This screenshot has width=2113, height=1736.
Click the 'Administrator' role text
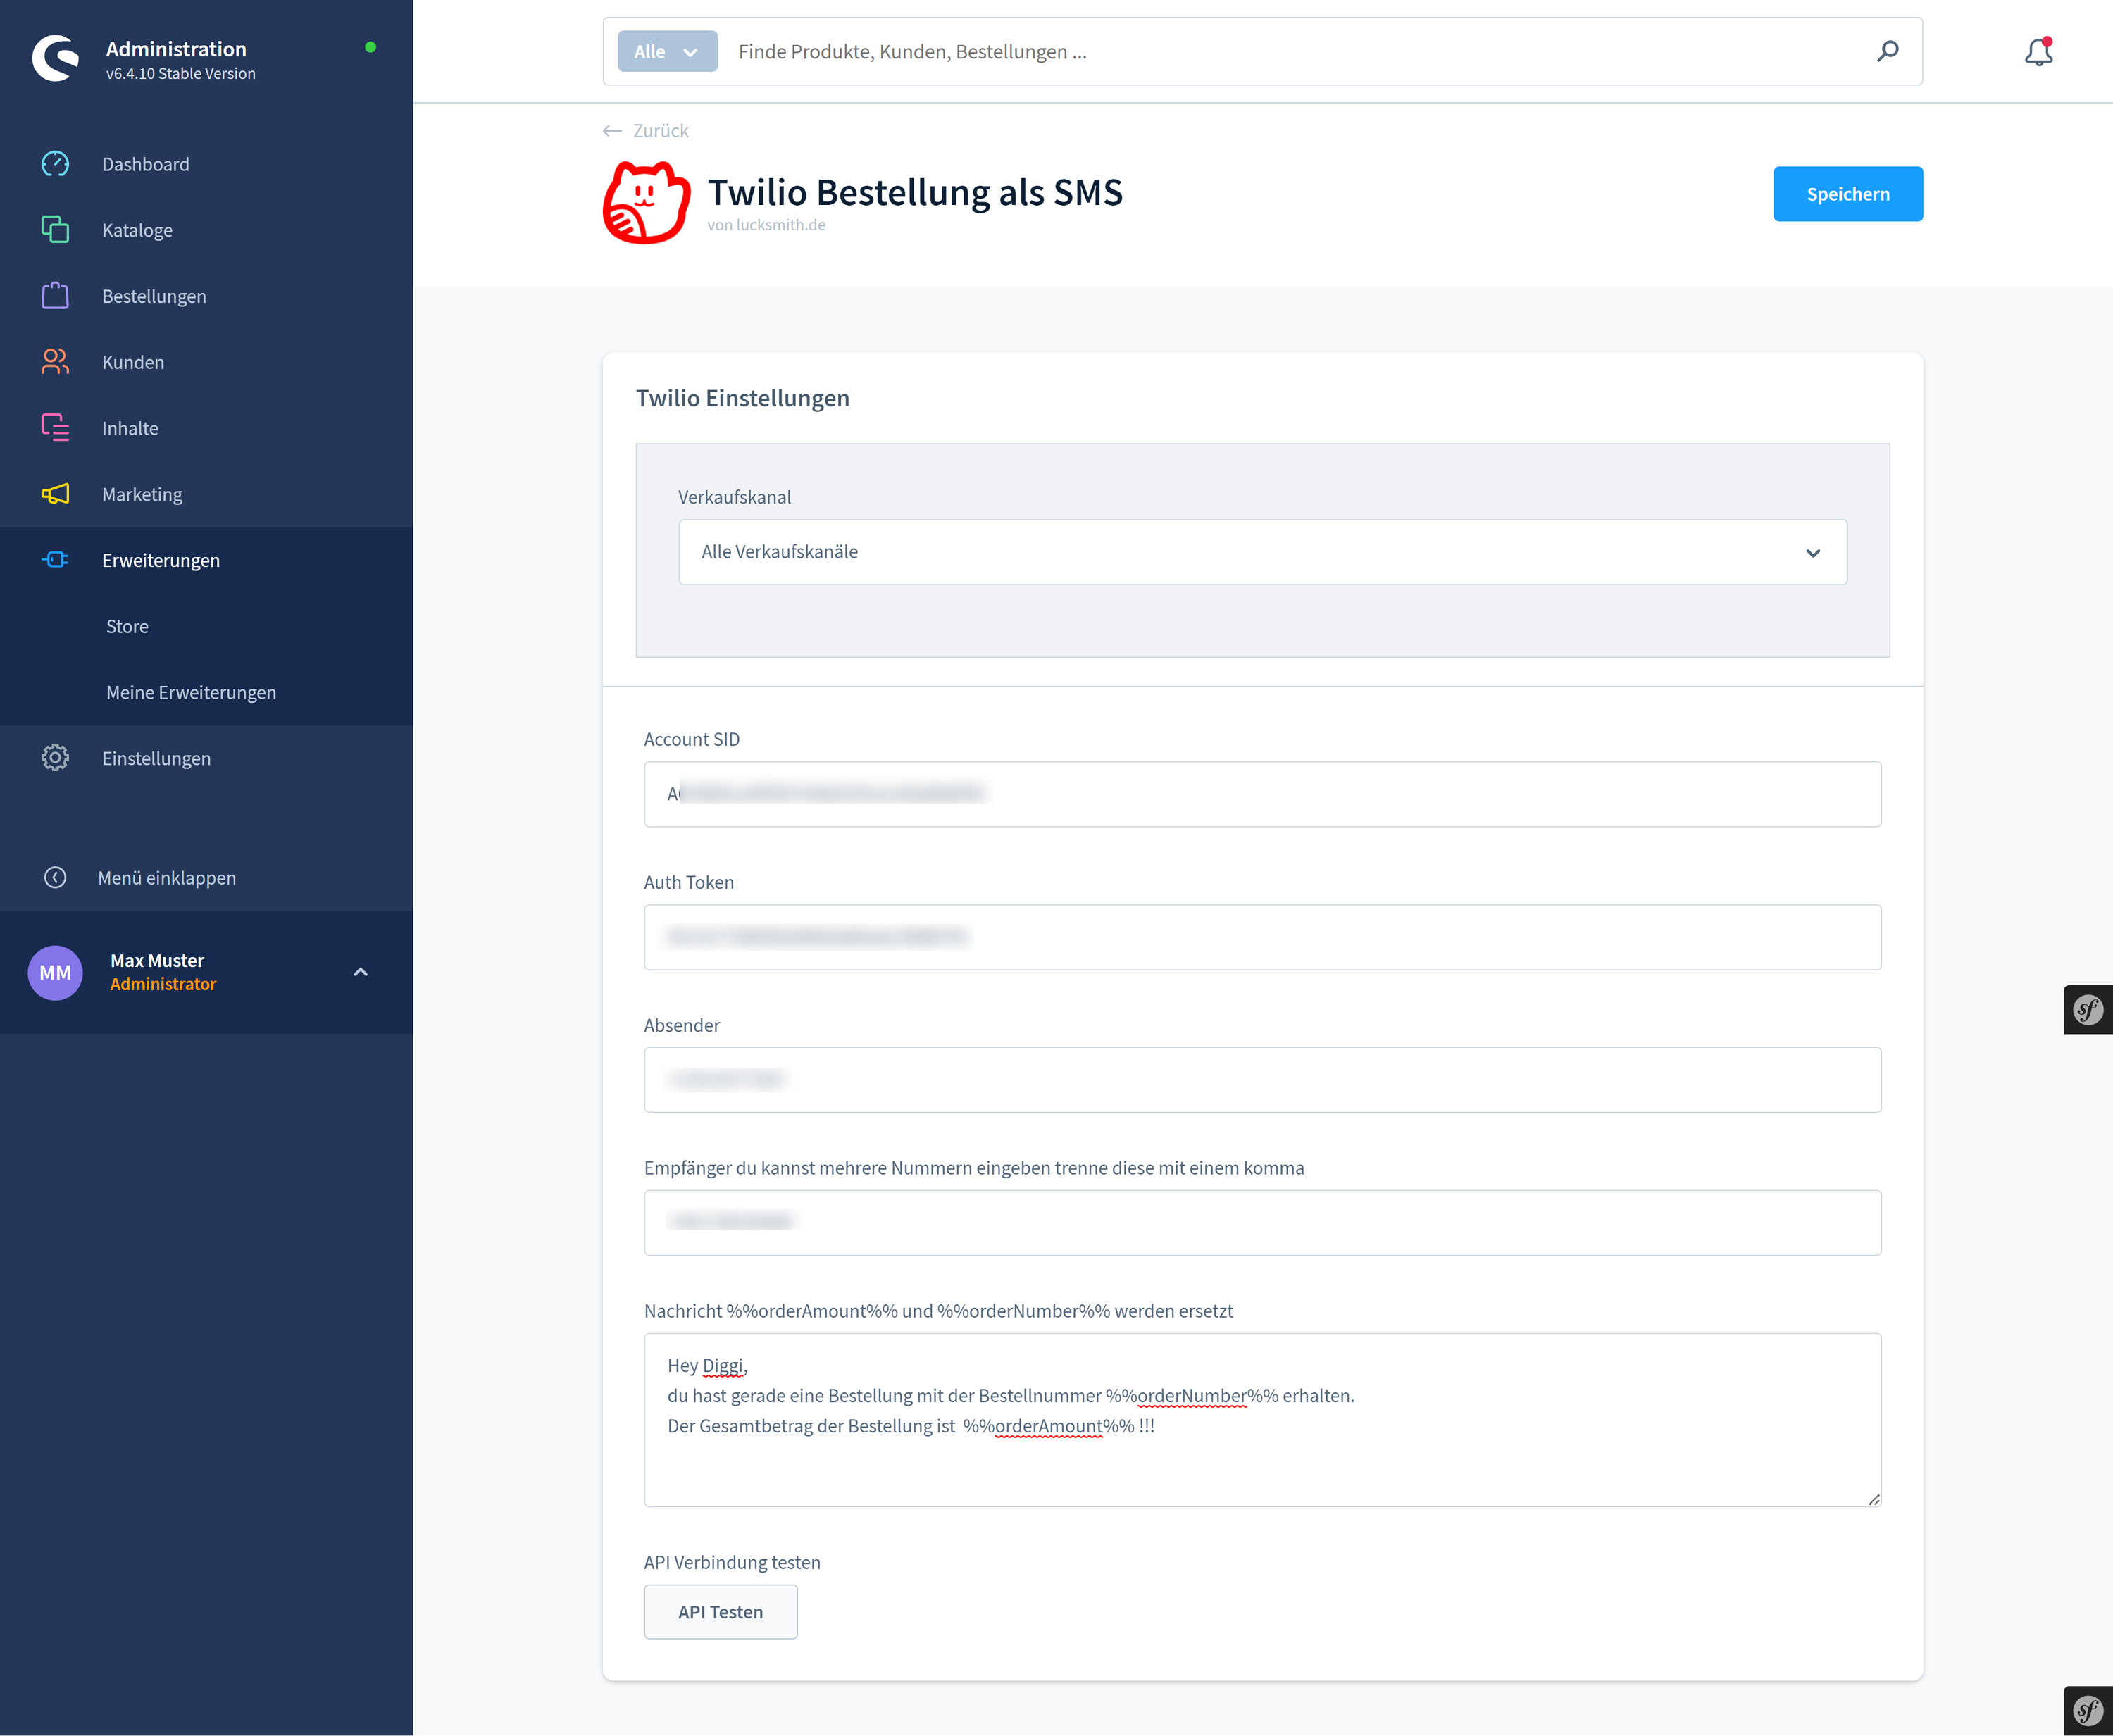[x=163, y=984]
